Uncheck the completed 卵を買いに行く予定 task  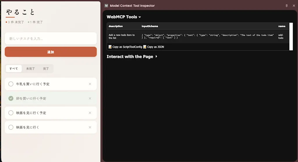click(x=11, y=99)
